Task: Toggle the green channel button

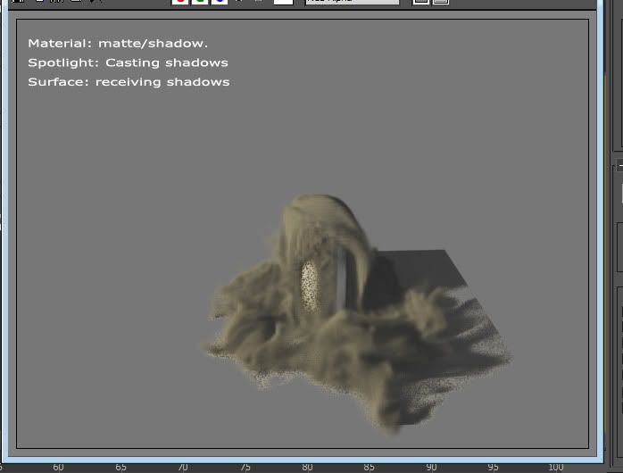Action: 199,3
